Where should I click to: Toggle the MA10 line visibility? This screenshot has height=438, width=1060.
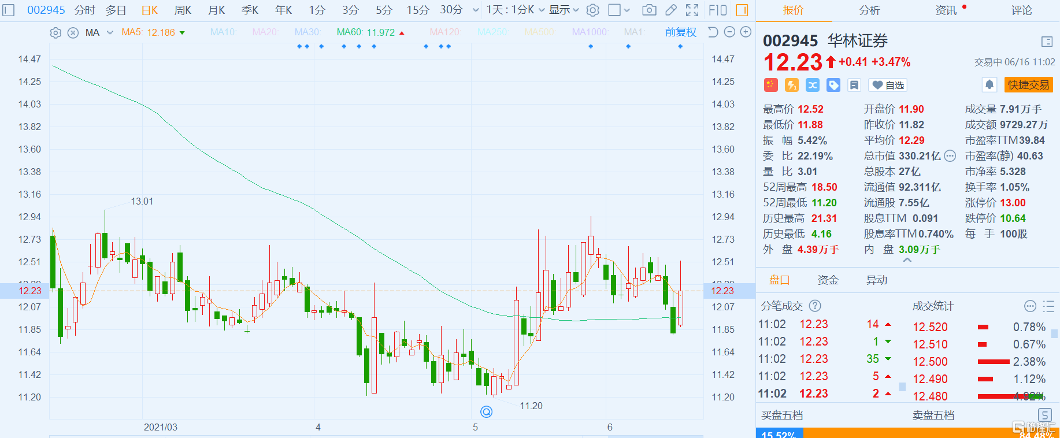click(224, 32)
